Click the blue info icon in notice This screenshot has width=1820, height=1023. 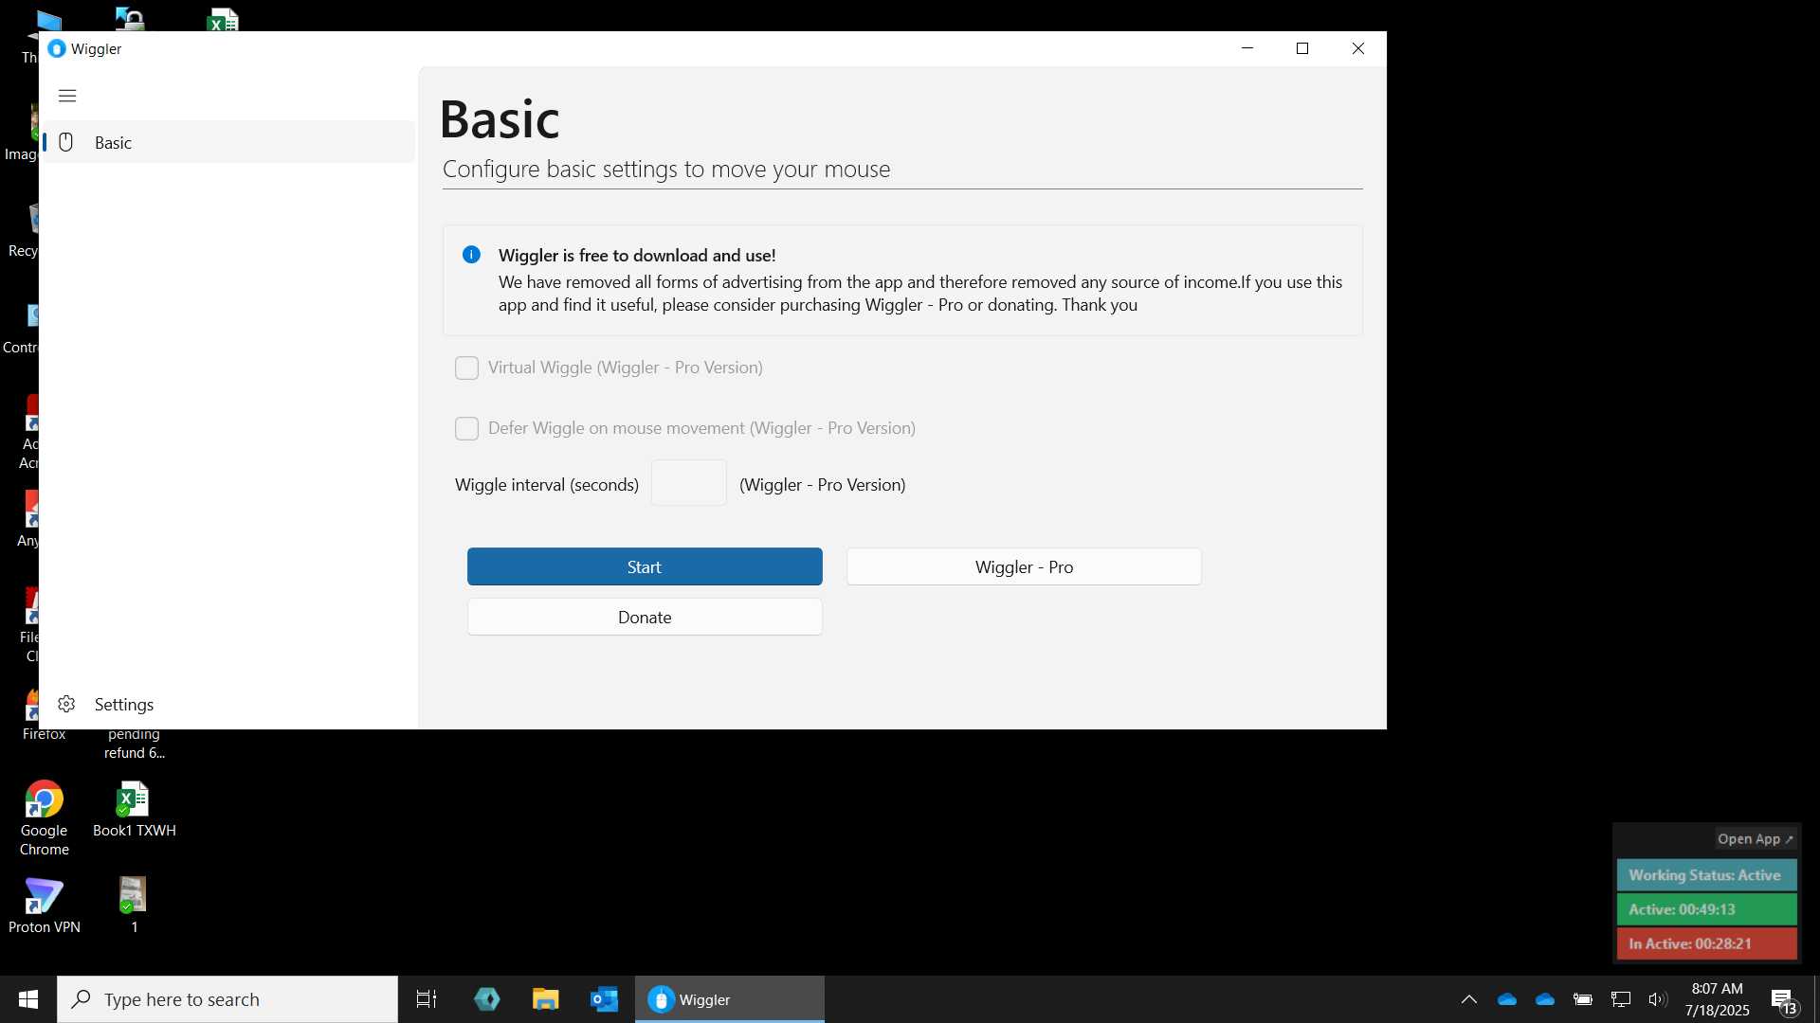(x=471, y=255)
